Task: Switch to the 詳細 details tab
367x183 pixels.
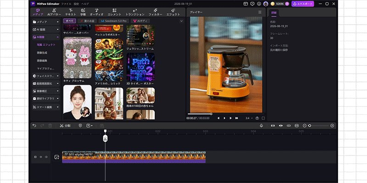Action: point(273,13)
